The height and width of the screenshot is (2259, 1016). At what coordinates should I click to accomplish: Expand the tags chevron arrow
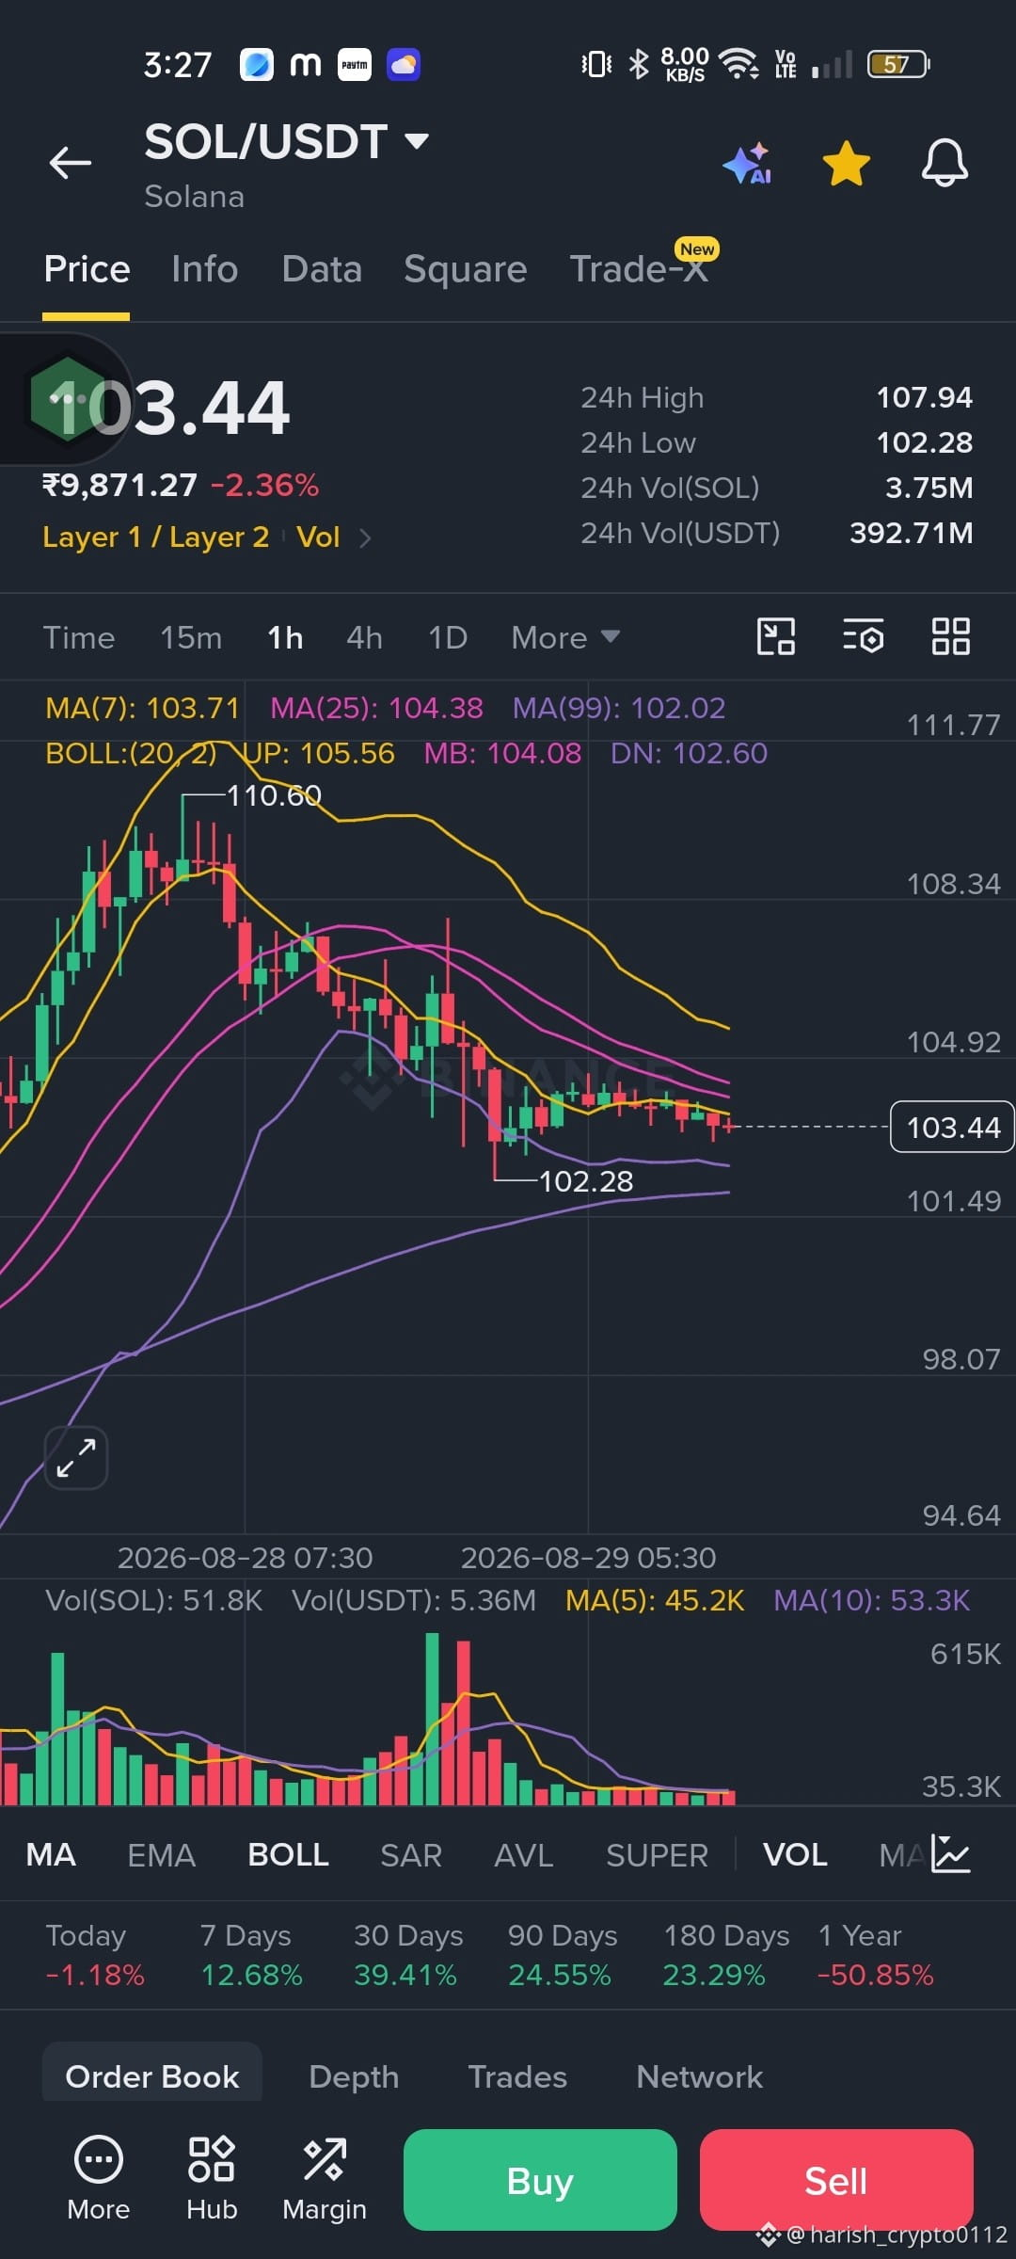tap(365, 537)
